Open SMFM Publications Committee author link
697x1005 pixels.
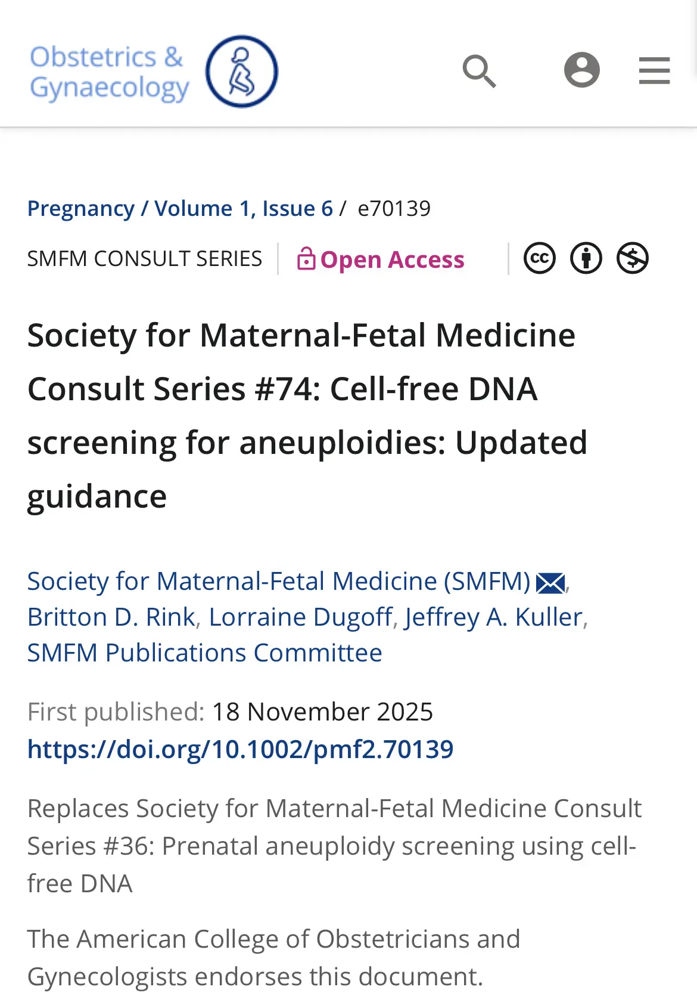(204, 653)
